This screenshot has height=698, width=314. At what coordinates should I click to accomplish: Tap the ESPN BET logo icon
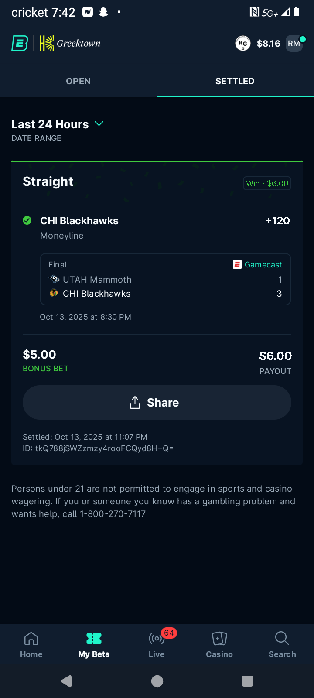[20, 43]
